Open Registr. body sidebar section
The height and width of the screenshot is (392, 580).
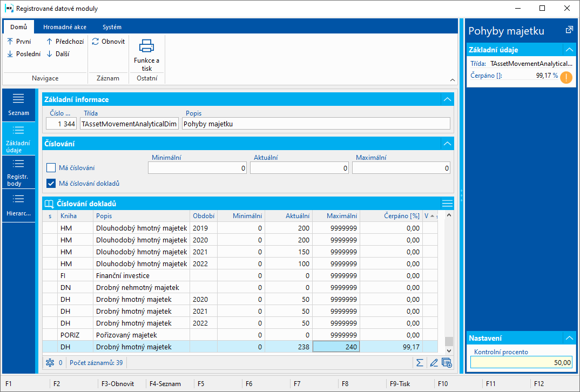18,172
